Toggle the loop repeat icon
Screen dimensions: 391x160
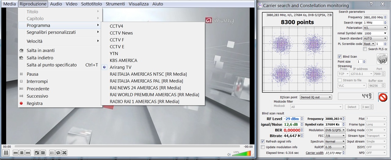click(x=58, y=152)
